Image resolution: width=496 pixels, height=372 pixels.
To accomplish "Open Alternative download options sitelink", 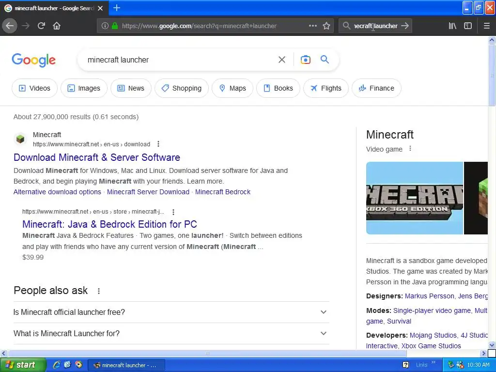I will click(57, 192).
